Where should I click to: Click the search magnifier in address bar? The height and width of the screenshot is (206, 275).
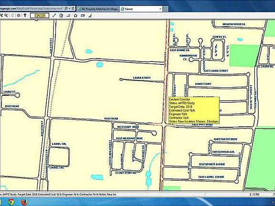click(x=66, y=9)
